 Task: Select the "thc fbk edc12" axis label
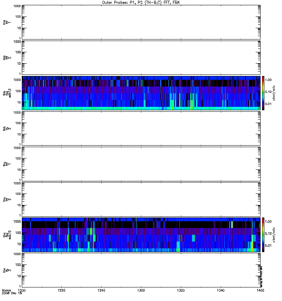[7, 235]
